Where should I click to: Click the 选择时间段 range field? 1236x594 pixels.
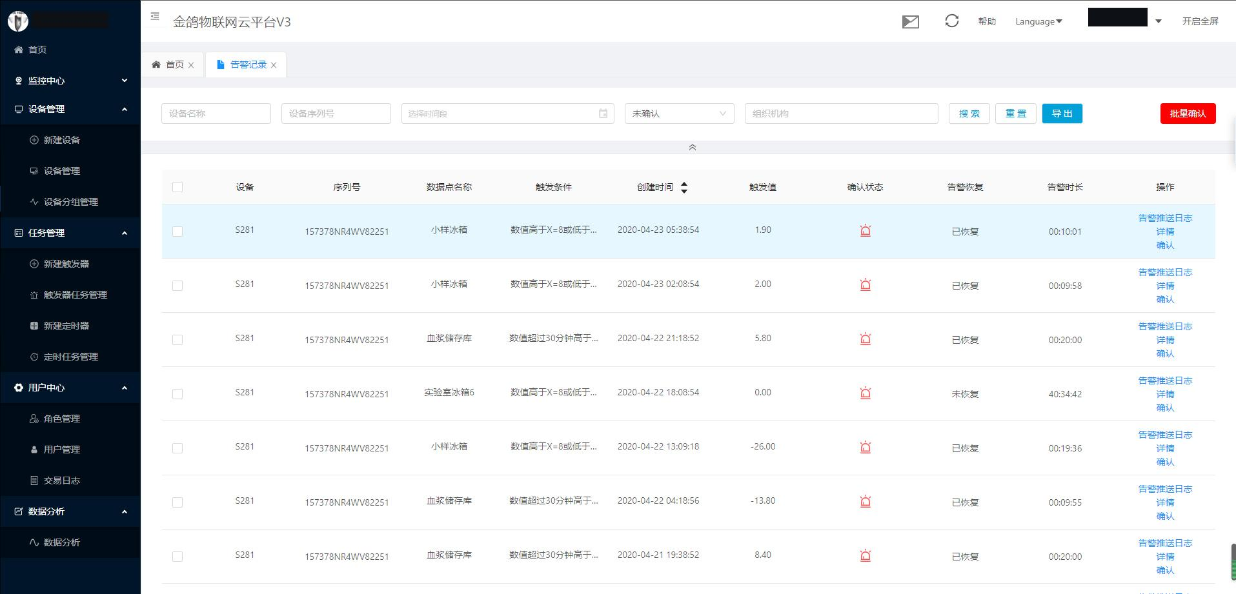[508, 114]
